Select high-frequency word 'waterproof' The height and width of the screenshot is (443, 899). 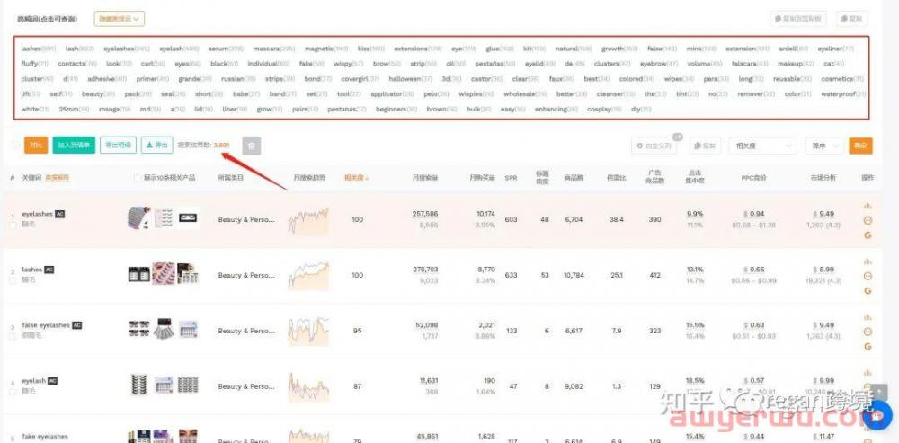(842, 94)
